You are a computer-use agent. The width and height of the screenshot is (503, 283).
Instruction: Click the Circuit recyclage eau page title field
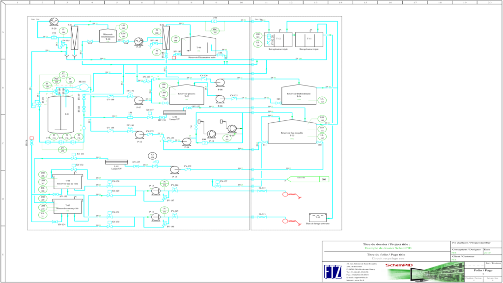[388, 258]
